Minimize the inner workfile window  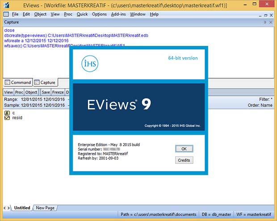click(x=260, y=16)
